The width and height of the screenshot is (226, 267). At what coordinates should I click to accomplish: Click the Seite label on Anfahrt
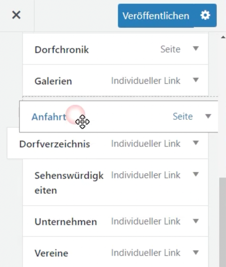pyautogui.click(x=183, y=117)
